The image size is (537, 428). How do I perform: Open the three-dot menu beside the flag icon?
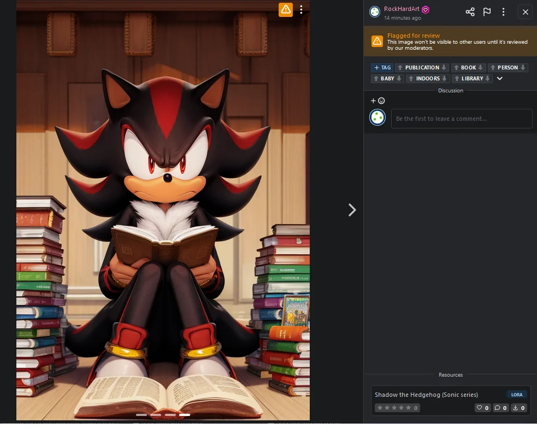tap(503, 12)
